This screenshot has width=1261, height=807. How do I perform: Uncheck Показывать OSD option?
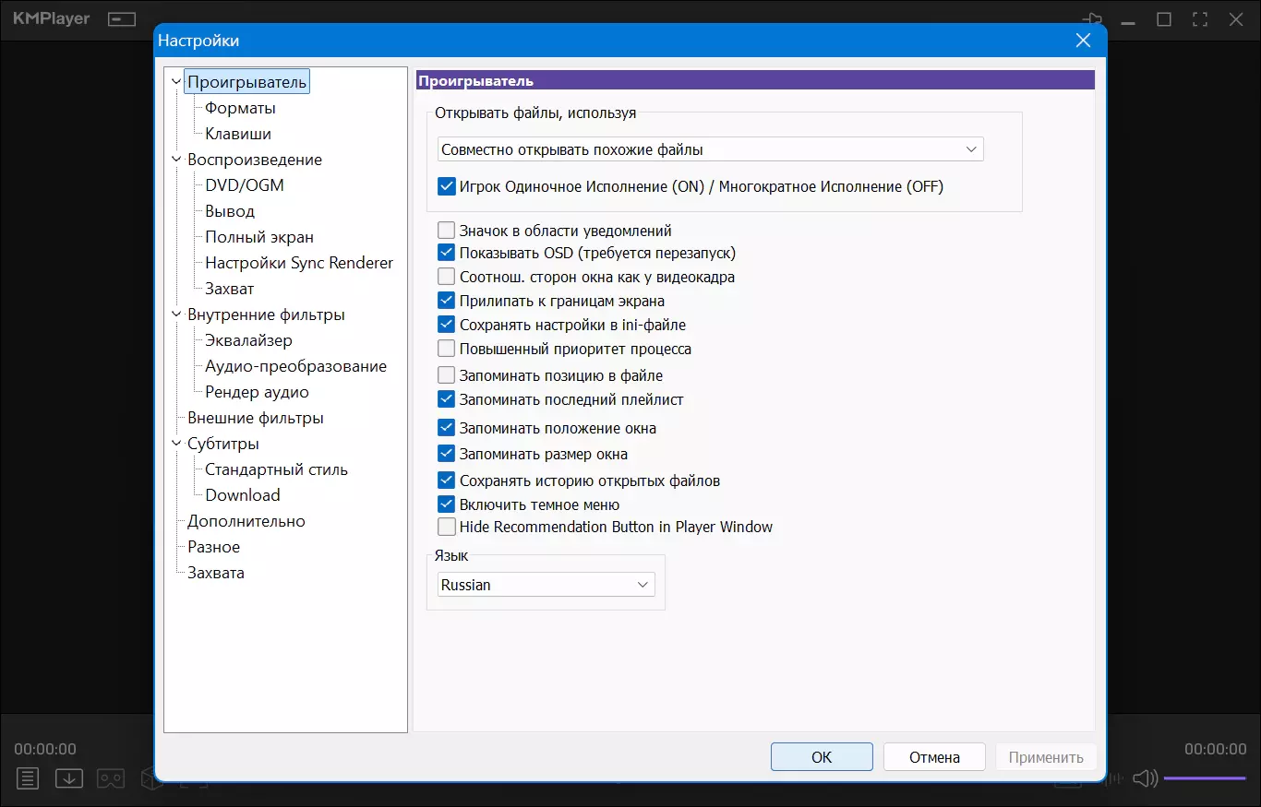point(447,253)
